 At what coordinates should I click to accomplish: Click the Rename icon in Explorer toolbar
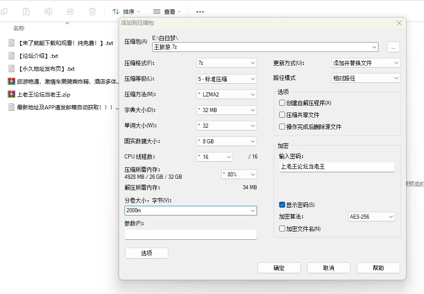point(48,11)
